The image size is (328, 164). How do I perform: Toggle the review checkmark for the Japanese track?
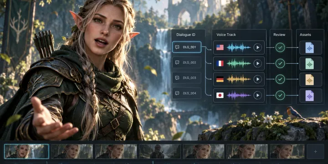(x=280, y=95)
